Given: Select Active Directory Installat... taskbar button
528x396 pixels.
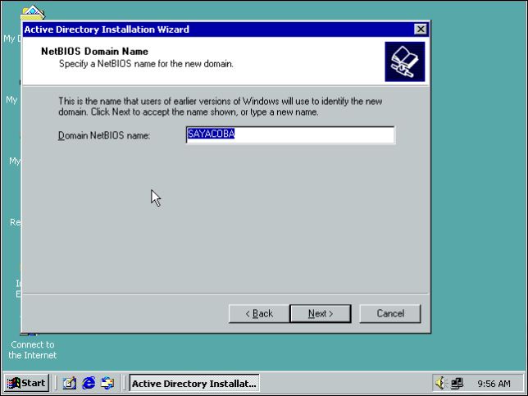Looking at the screenshot, I should click(194, 383).
